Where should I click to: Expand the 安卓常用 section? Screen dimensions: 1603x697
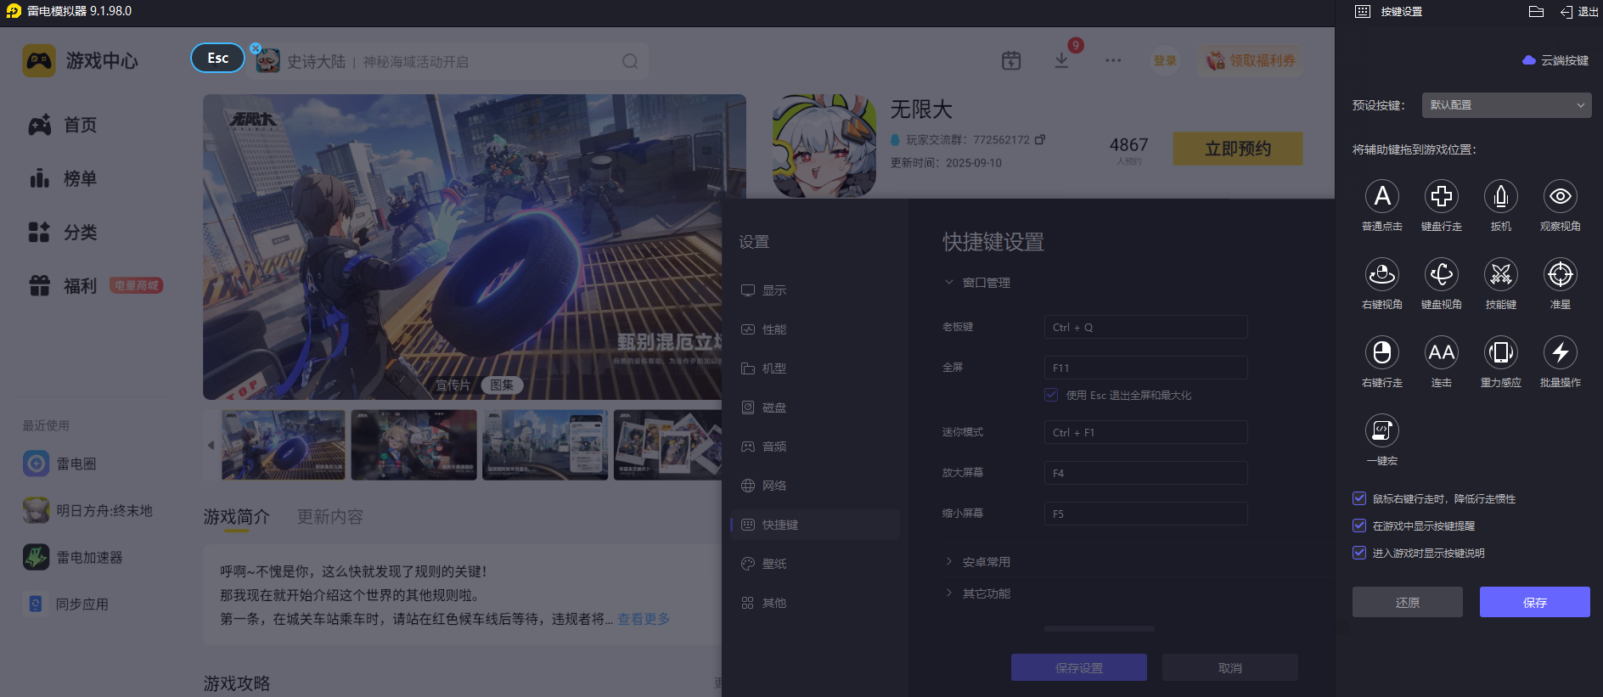point(948,562)
